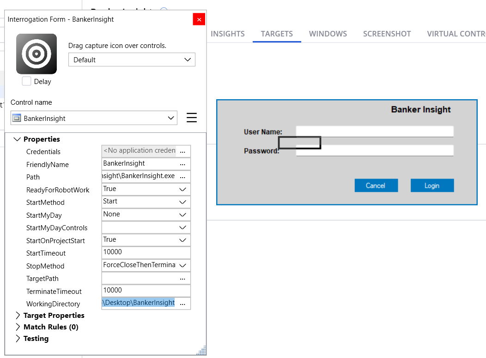Image resolution: width=486 pixels, height=358 pixels.
Task: Open the StopMethod dropdown
Action: click(x=182, y=266)
